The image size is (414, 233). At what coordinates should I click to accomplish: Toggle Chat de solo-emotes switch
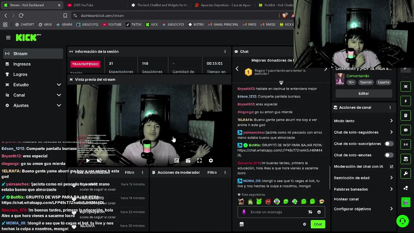pyautogui.click(x=389, y=155)
